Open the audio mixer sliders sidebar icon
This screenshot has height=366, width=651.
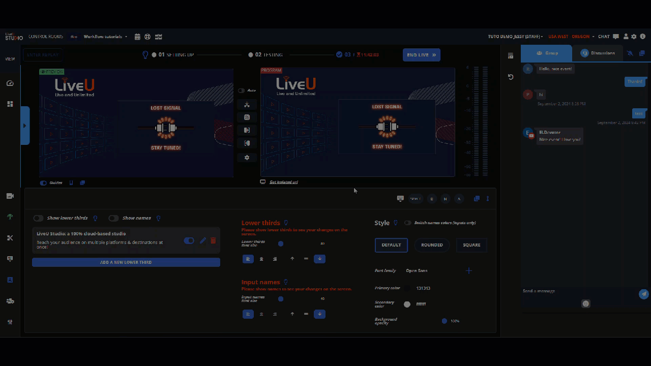(10, 322)
